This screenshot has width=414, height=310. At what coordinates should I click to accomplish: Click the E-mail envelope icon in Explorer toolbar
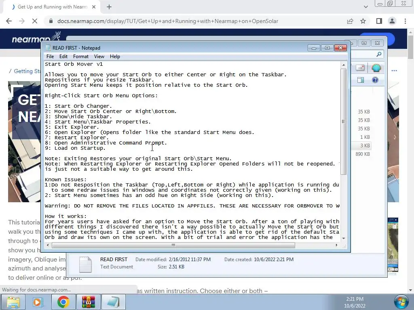click(x=360, y=68)
